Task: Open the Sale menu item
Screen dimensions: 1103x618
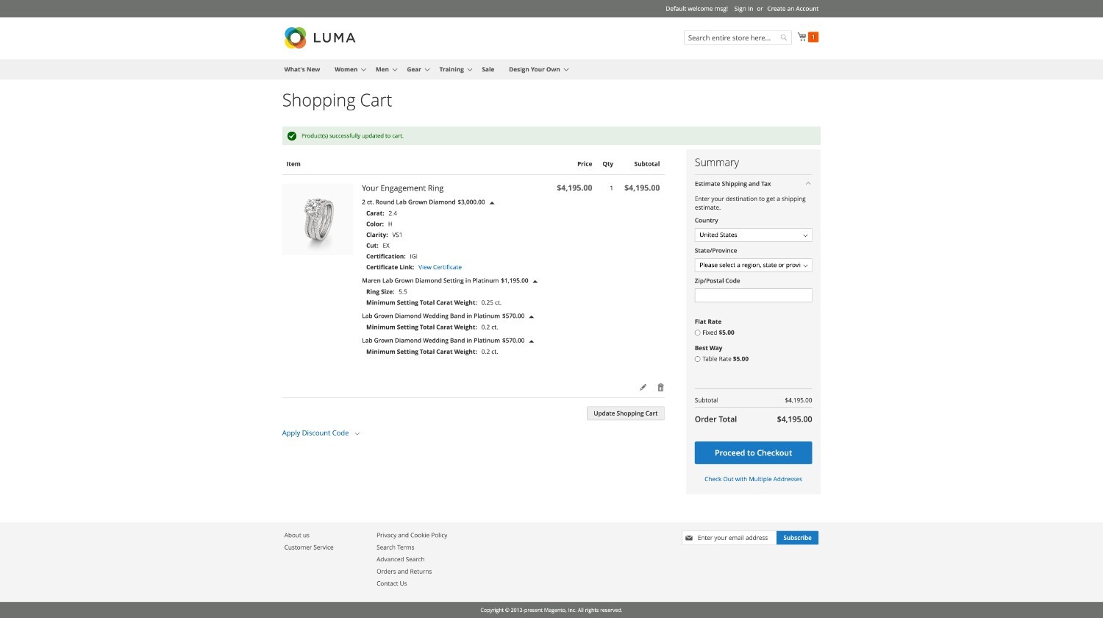Action: point(488,69)
